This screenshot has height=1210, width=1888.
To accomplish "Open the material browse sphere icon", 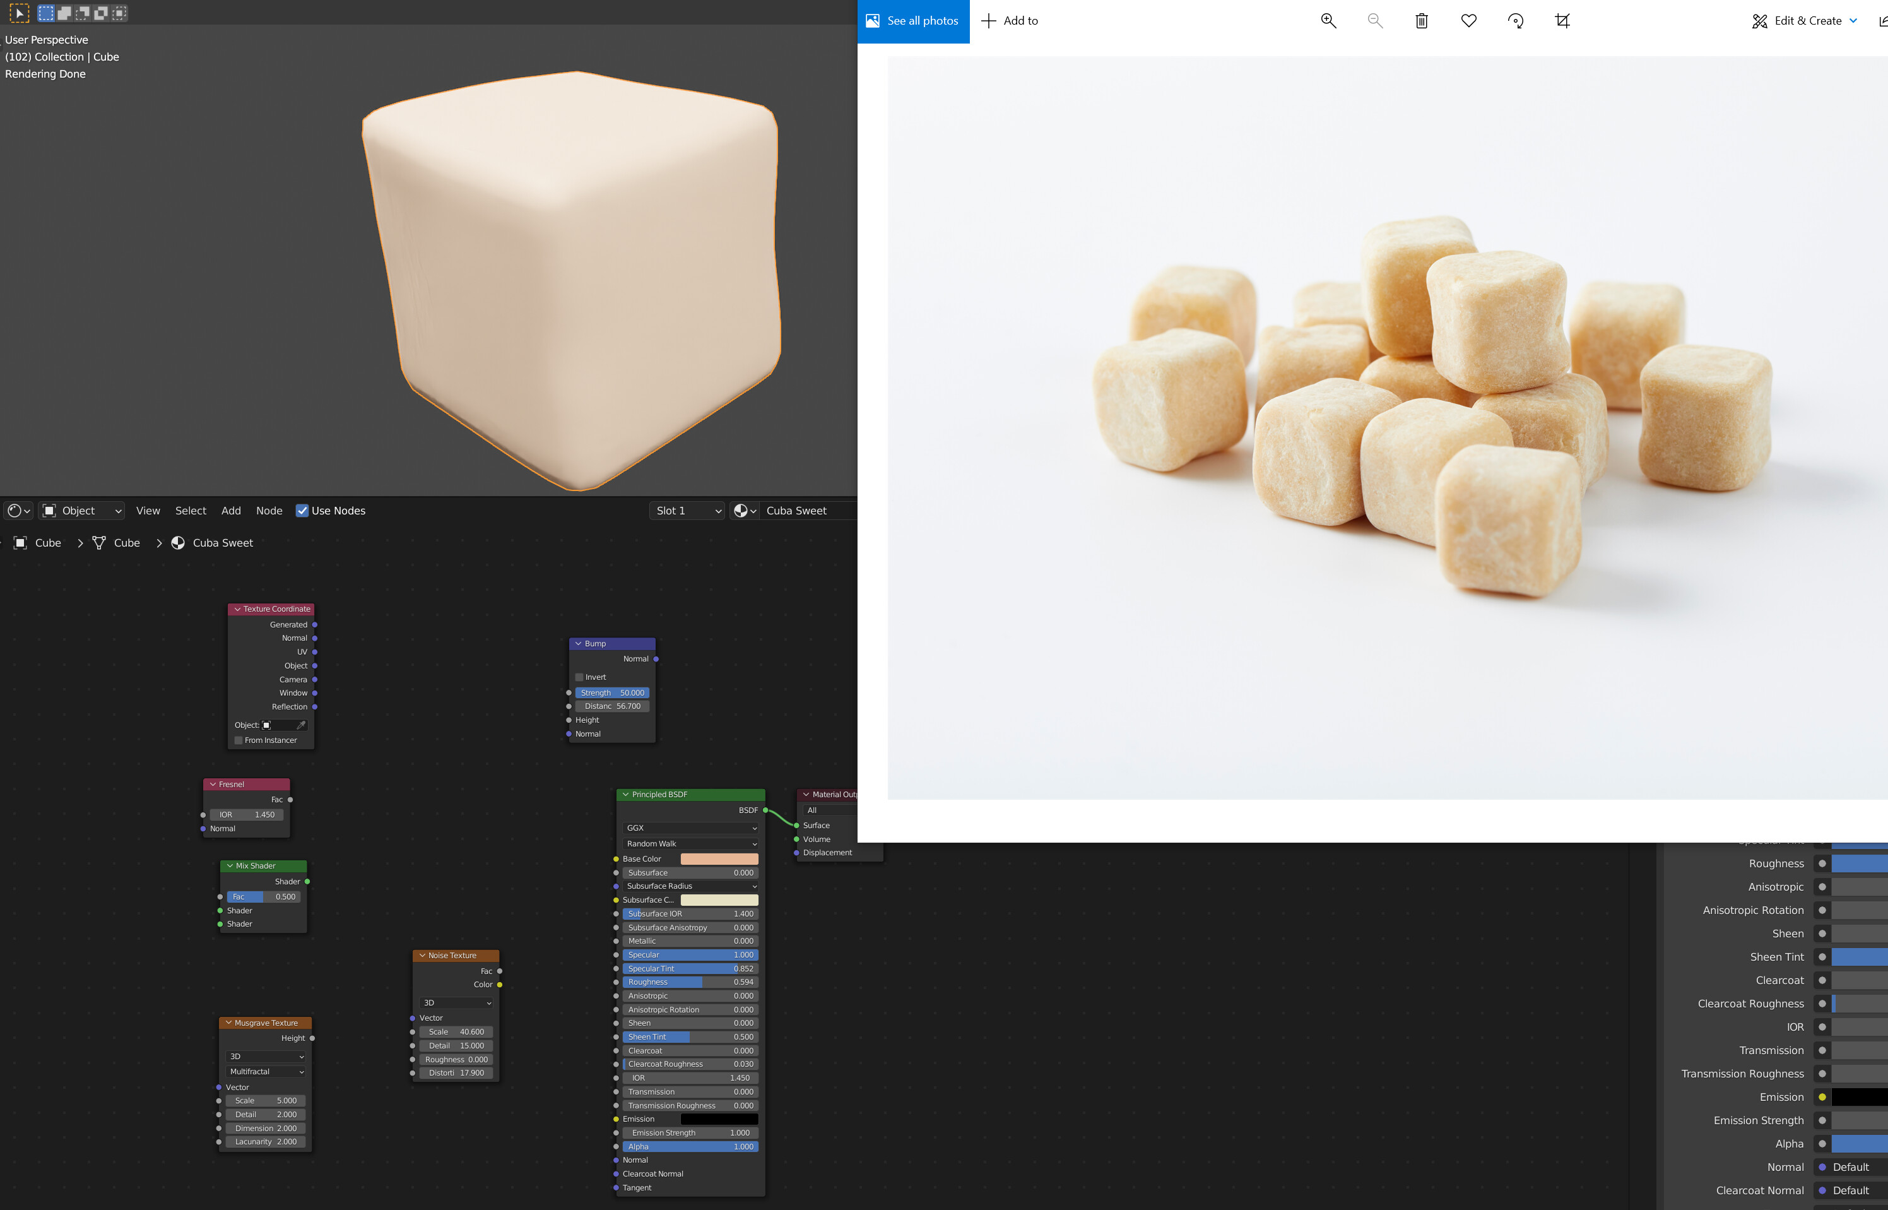I will click(x=745, y=511).
